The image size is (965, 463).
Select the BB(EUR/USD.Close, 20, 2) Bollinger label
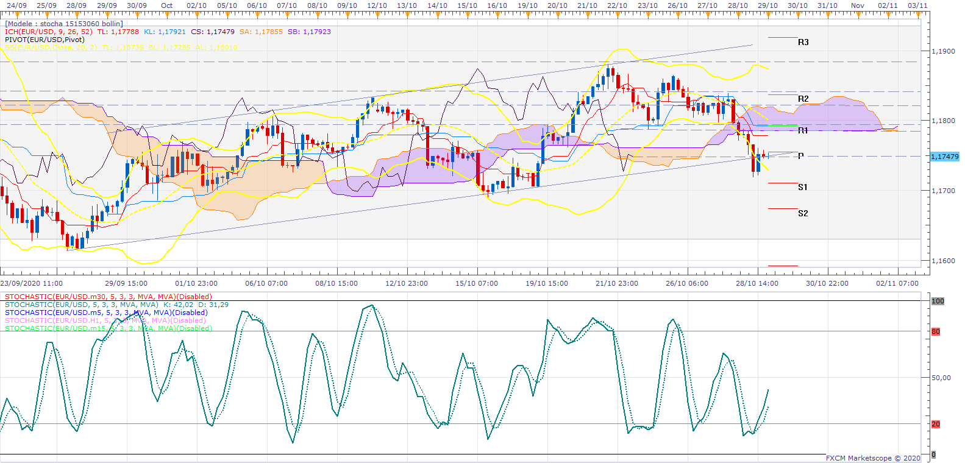coord(51,48)
